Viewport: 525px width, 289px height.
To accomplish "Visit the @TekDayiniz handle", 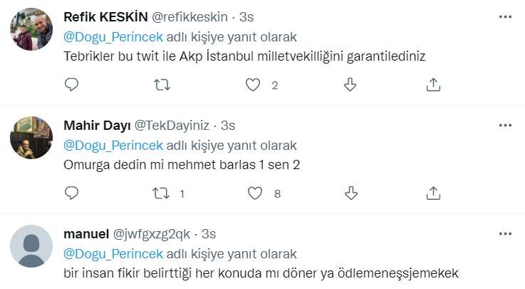I will tap(175, 125).
